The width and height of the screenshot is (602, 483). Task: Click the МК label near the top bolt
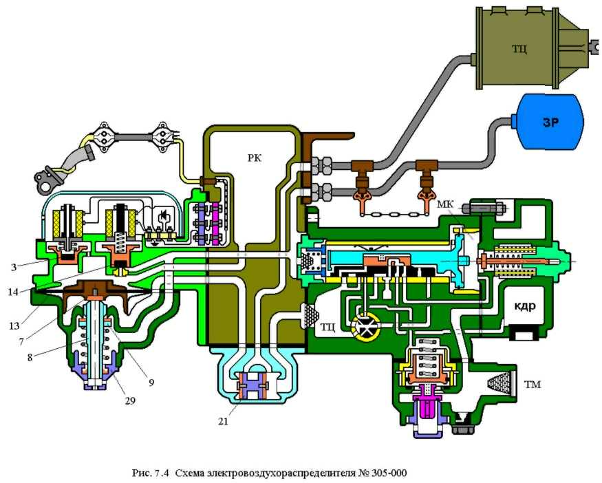445,204
